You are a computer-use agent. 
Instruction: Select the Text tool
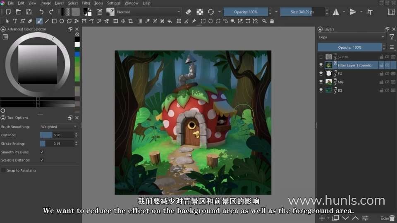pos(15,21)
